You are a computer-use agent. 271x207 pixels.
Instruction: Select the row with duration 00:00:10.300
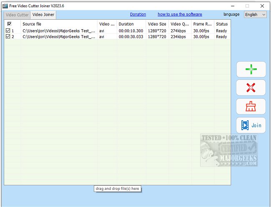click(x=117, y=31)
